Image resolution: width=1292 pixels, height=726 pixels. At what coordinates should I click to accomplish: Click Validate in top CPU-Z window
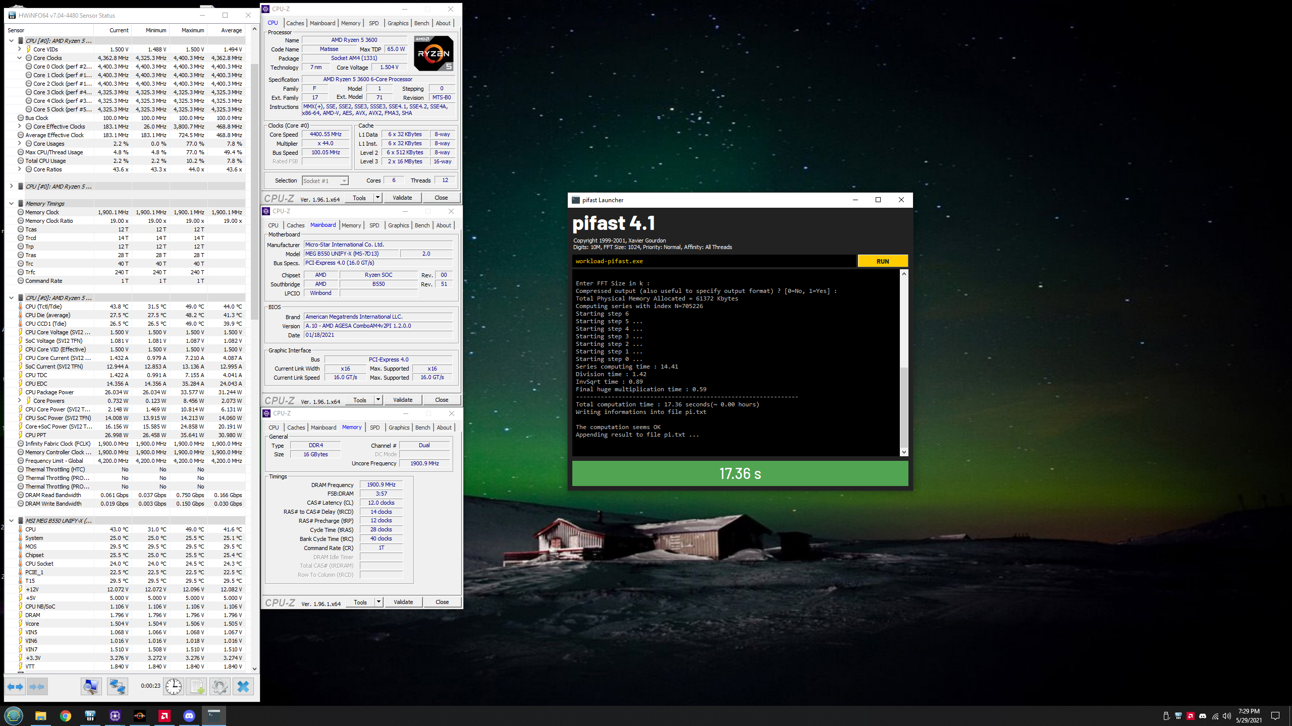(402, 198)
